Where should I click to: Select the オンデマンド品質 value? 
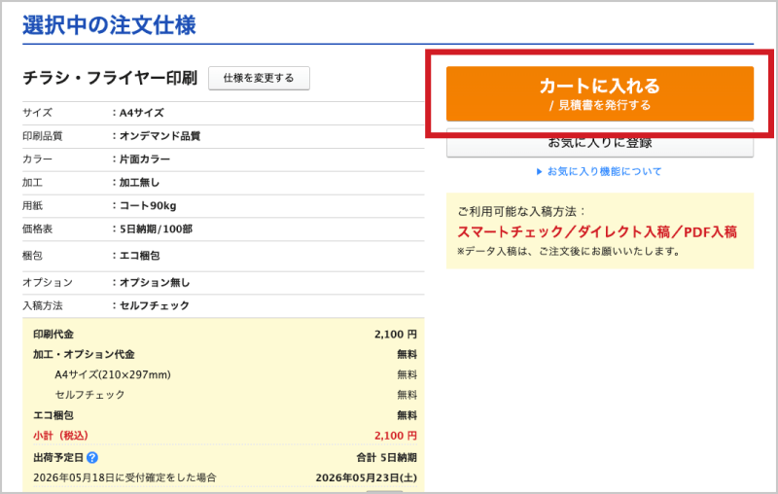point(159,136)
